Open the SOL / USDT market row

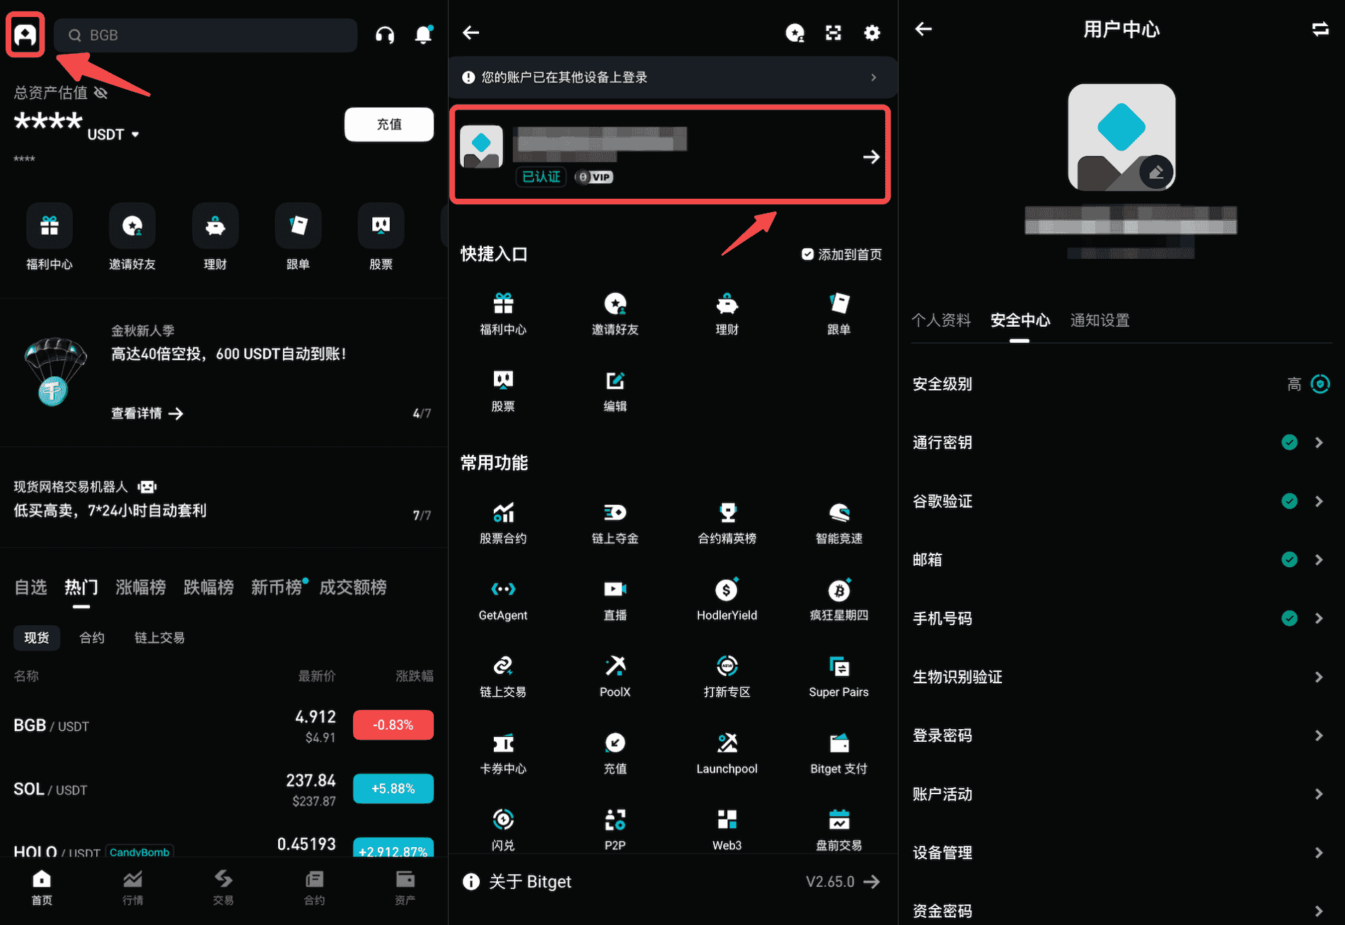[x=224, y=789]
